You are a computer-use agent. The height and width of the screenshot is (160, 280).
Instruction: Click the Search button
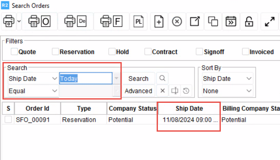tap(139, 79)
